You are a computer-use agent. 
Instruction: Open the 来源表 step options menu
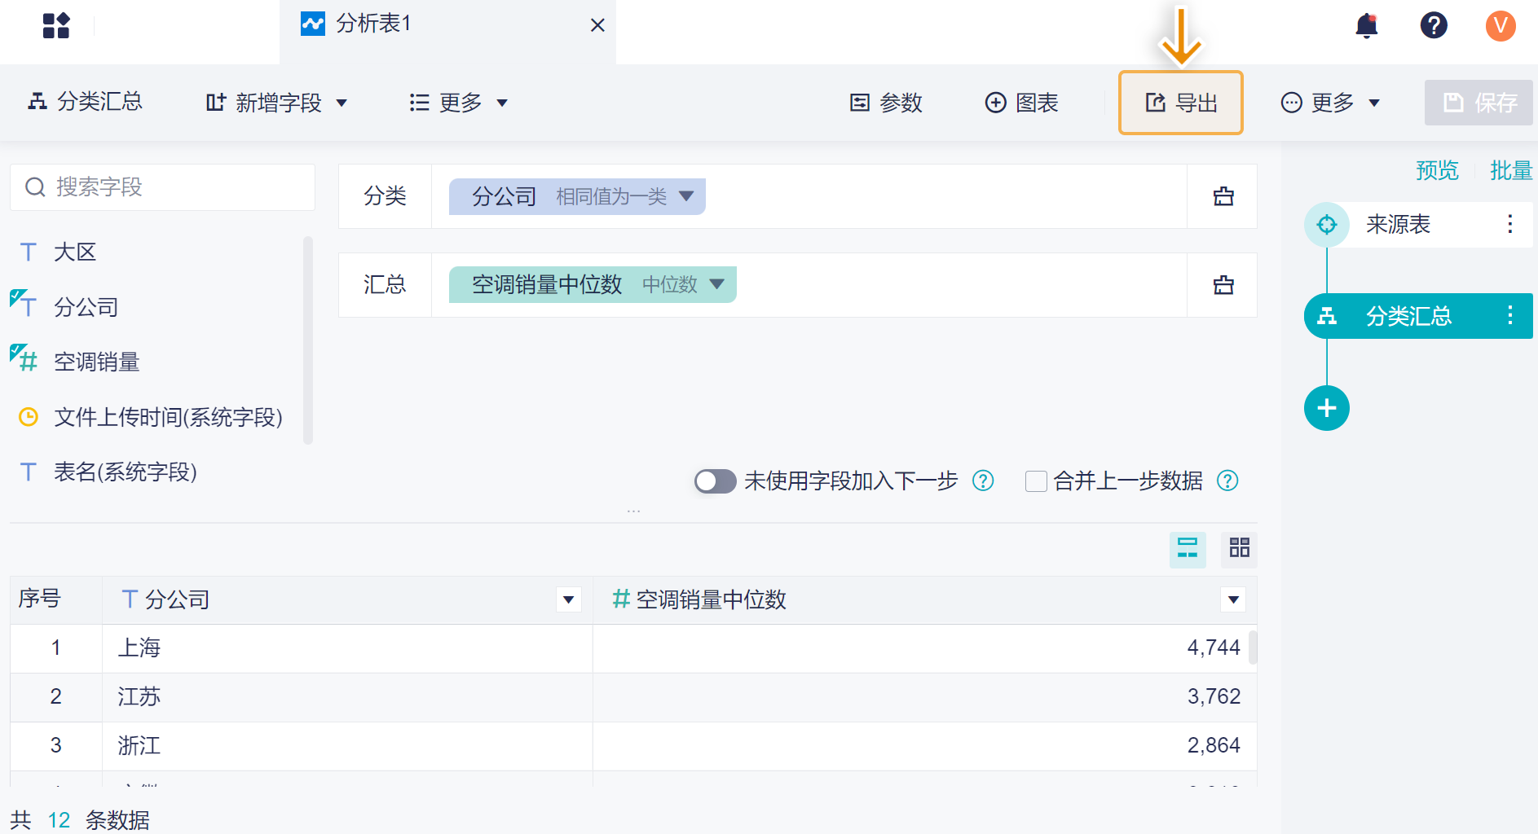click(x=1509, y=224)
